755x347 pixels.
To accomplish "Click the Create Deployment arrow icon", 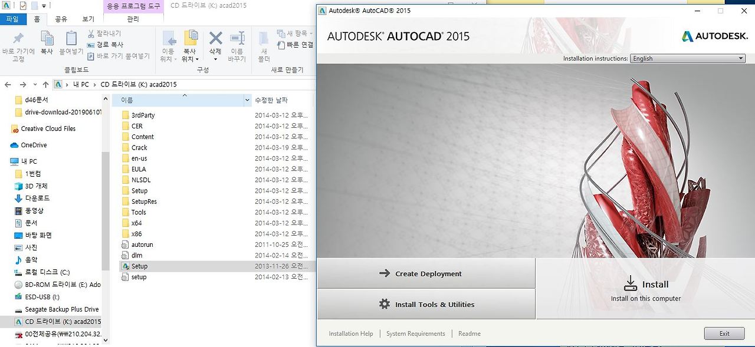I will coord(385,273).
